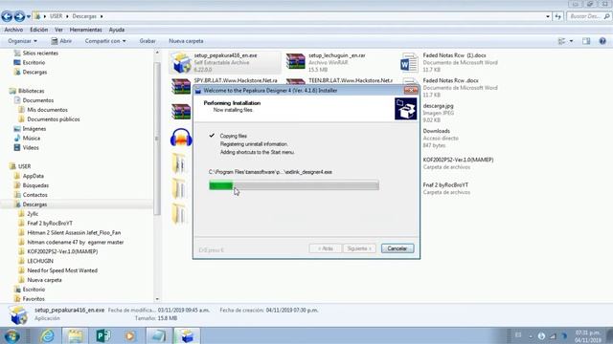Image resolution: width=613 pixels, height=344 pixels.
Task: Expand Organizar dropdown
Action: coord(22,41)
